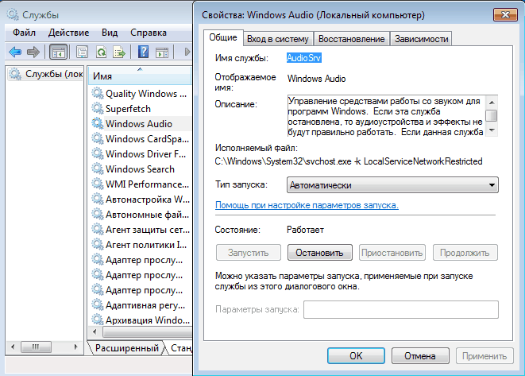Click gear icon beside Windows Driver Foundation
525x376 pixels.
click(x=98, y=153)
